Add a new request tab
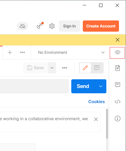Image resolution: width=126 pixels, height=151 pixels. point(10,52)
